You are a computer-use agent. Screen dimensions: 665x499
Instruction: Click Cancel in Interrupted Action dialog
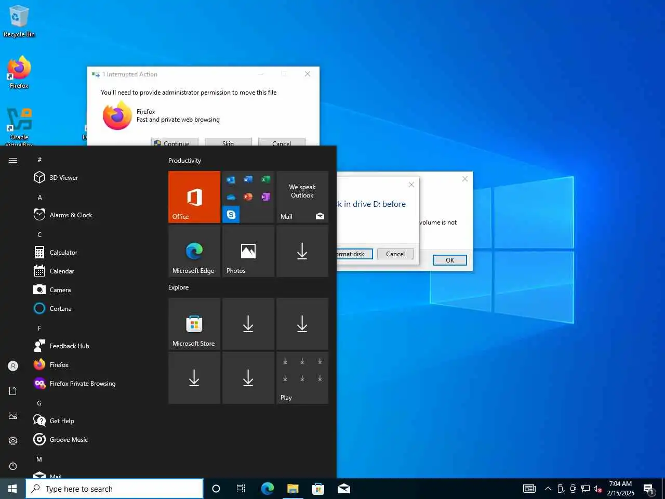(282, 142)
